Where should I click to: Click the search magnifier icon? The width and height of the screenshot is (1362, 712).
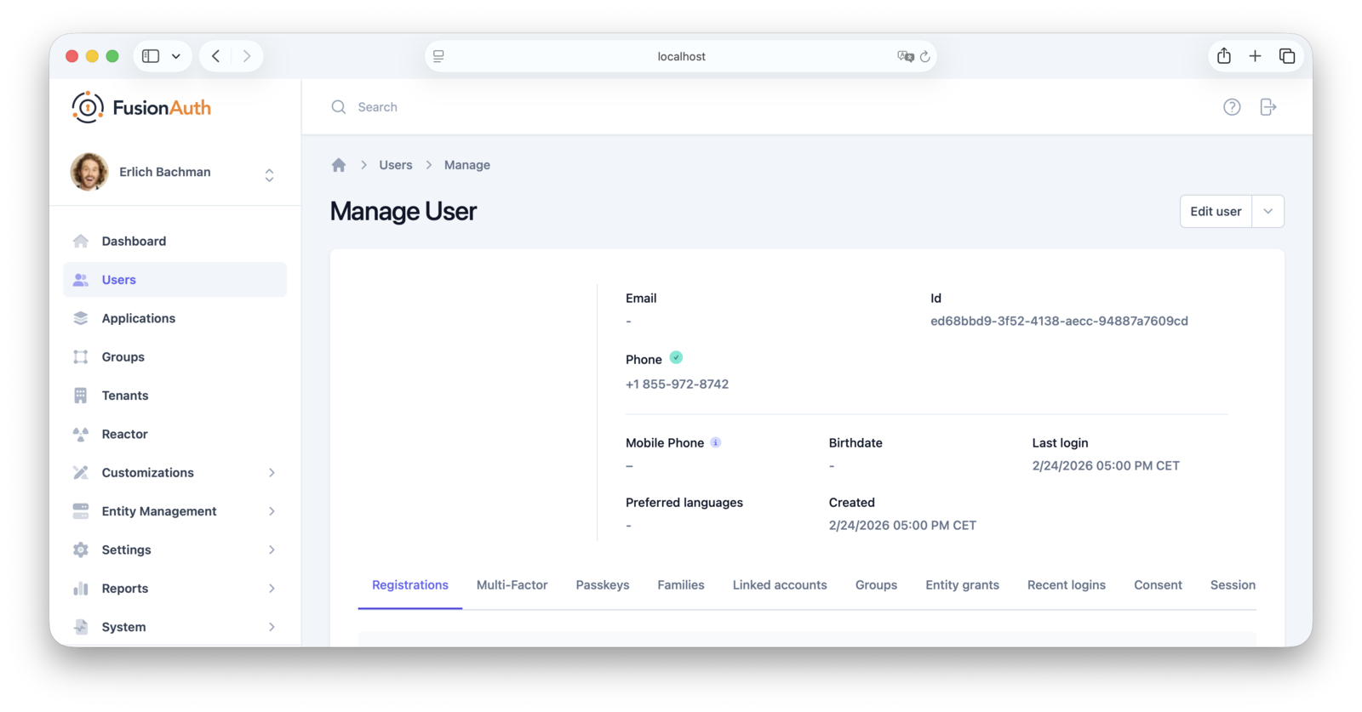339,107
